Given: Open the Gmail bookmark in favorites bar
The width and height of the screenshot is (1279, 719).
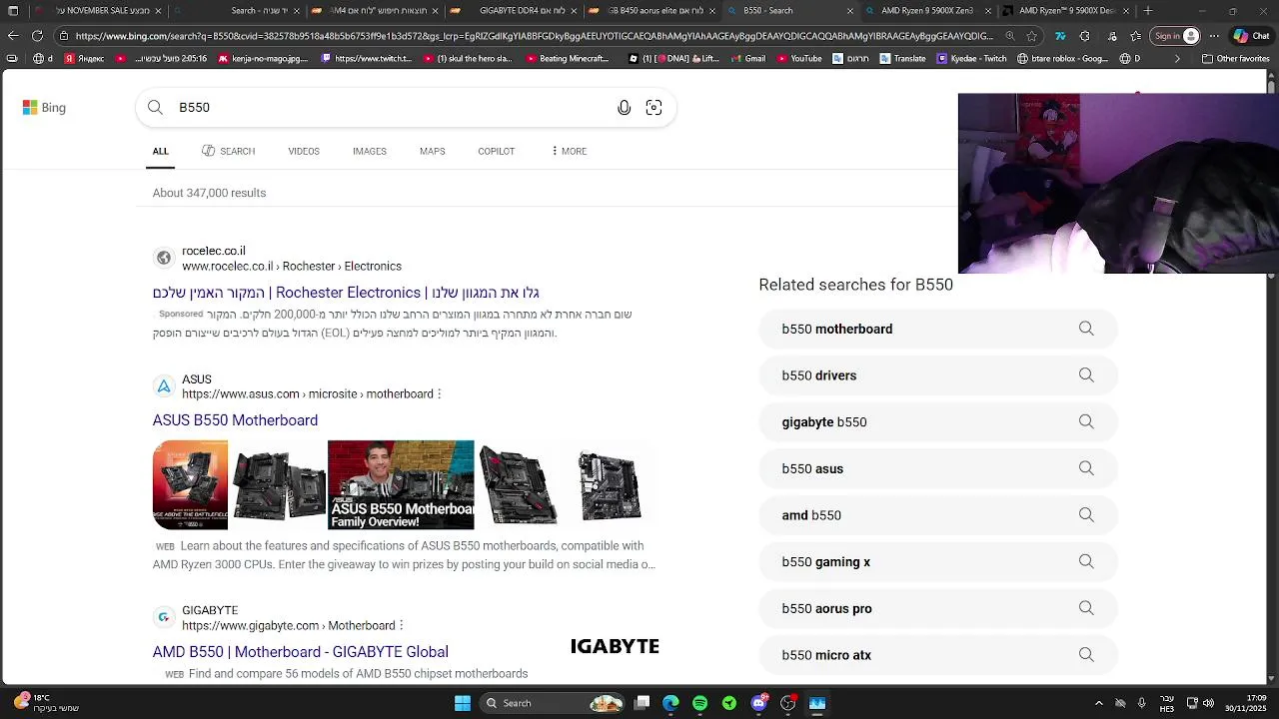Looking at the screenshot, I should [x=746, y=59].
